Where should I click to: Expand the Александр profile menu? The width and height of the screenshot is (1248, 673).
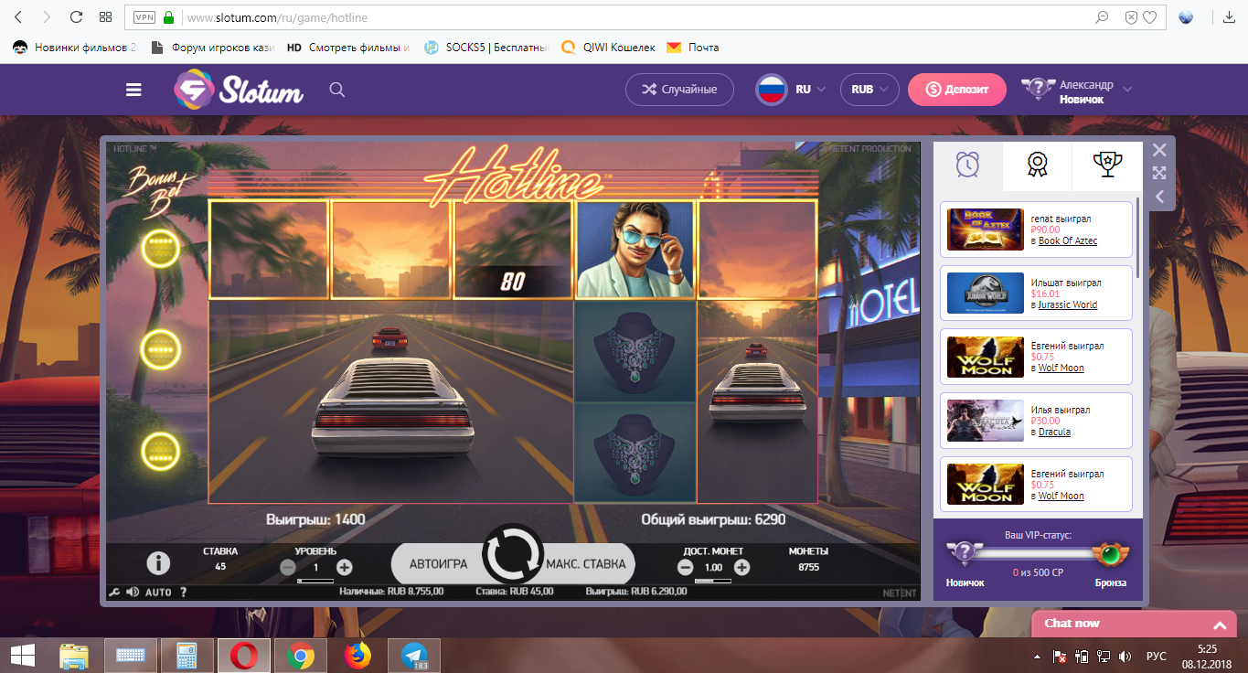(1127, 90)
